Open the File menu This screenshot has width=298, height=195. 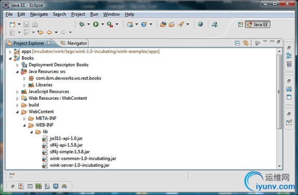coord(9,14)
